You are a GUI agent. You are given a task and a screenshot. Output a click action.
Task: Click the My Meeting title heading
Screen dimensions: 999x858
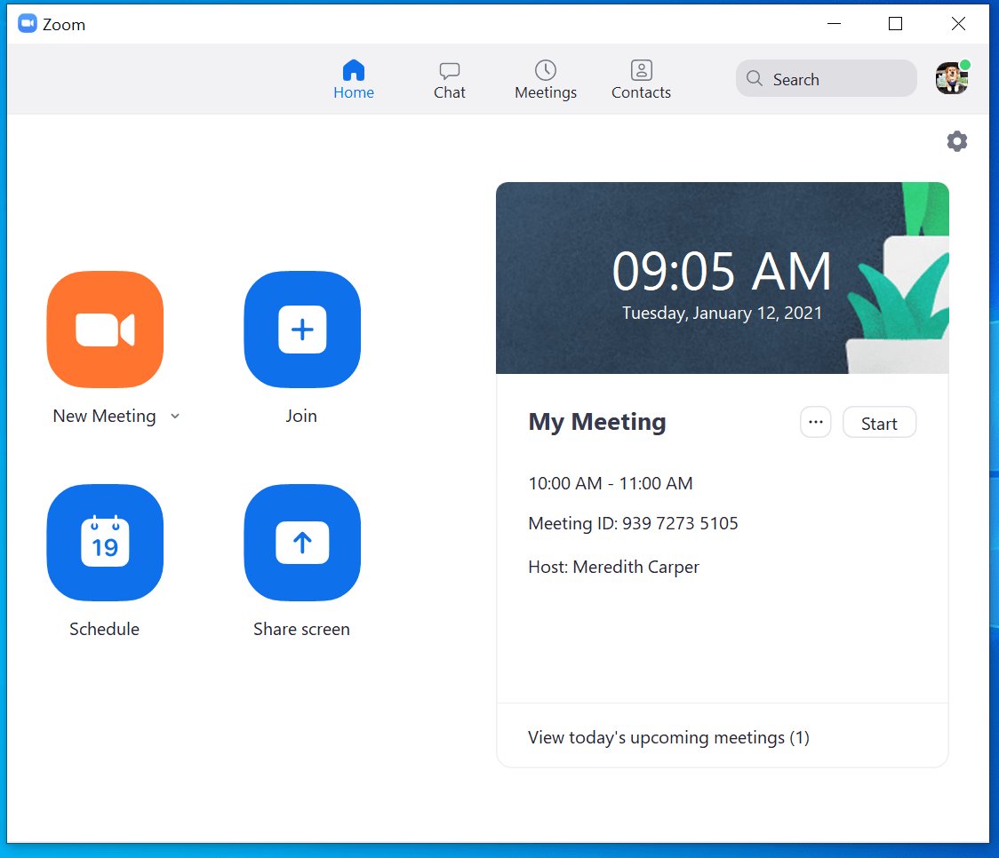point(596,422)
